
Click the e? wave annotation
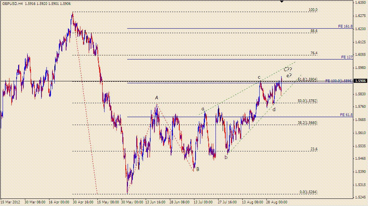point(289,75)
